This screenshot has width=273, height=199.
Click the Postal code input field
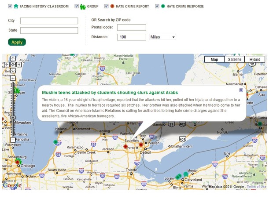click(131, 28)
